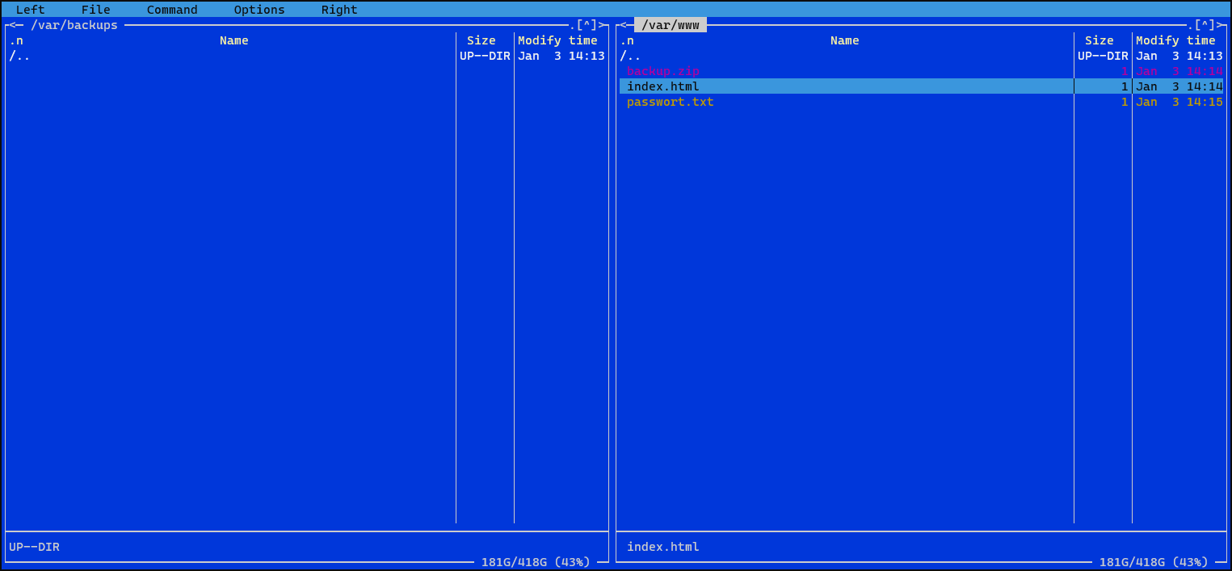Open the Command menu
The height and width of the screenshot is (571, 1232).
[x=172, y=10]
